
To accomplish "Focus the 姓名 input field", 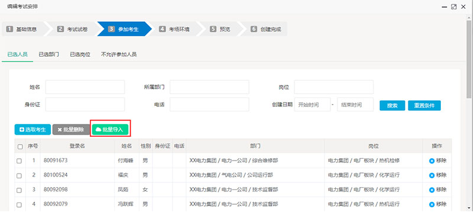I will 85,87.
